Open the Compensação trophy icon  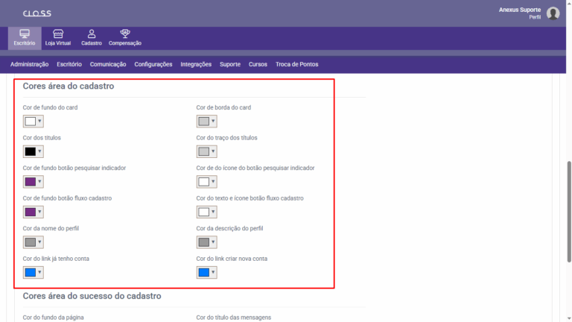click(x=125, y=34)
